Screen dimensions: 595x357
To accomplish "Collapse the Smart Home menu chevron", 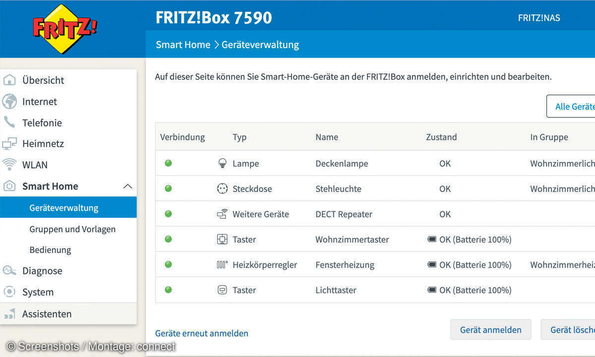I will [x=127, y=186].
